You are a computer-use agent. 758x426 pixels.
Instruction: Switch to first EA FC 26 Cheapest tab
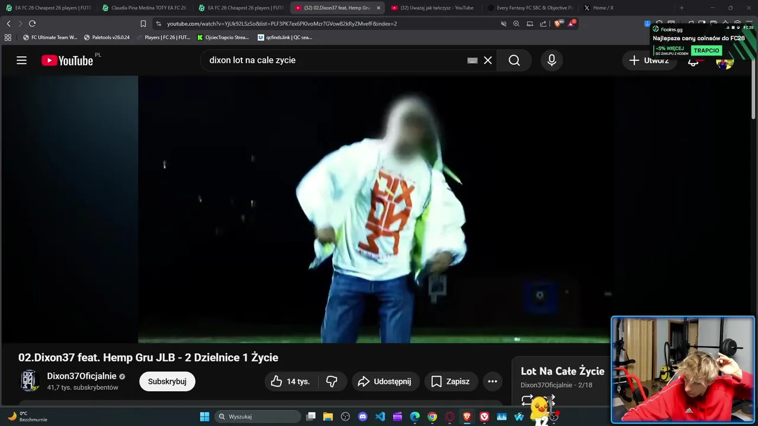pyautogui.click(x=49, y=8)
